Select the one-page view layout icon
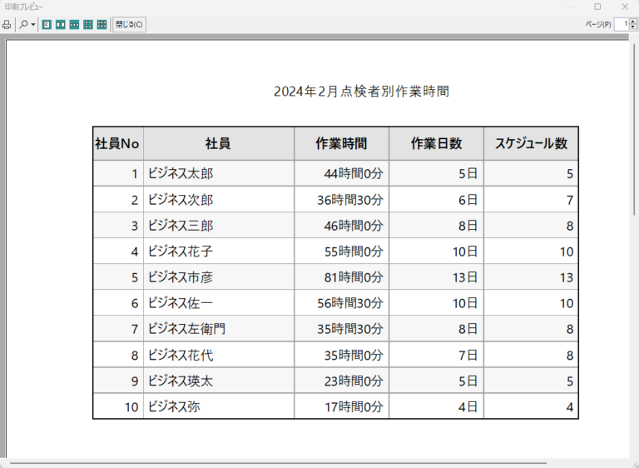Screen dimensions: 639x468 47,25
